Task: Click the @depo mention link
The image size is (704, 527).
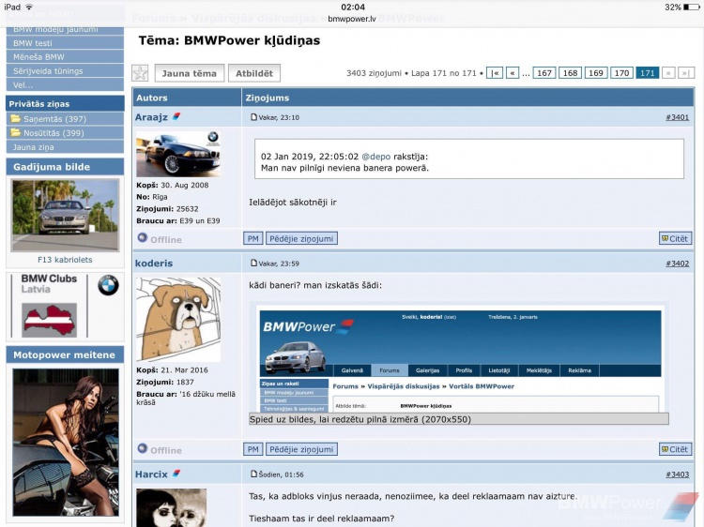Action: point(375,157)
